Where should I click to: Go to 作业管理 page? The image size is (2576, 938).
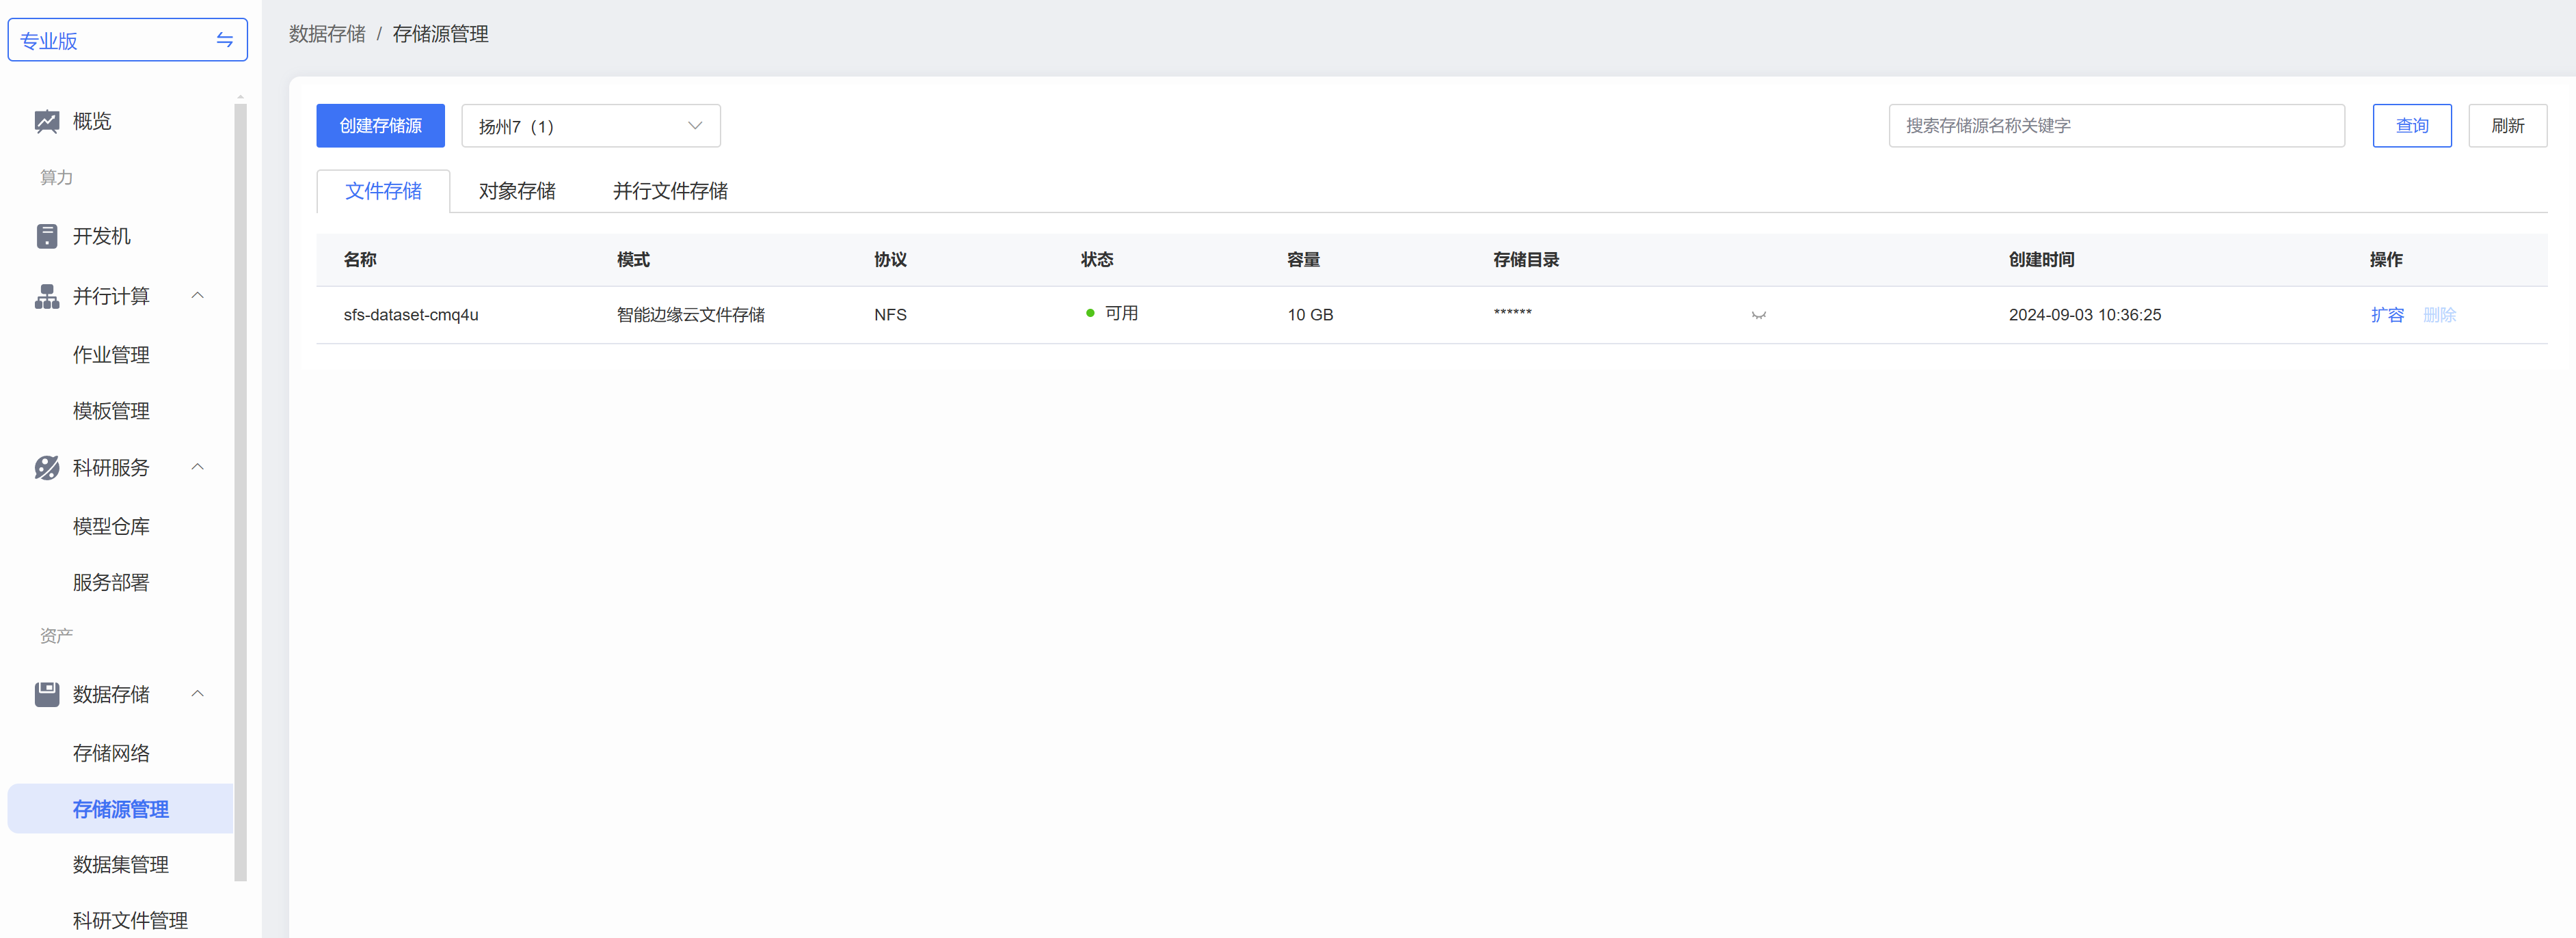[111, 356]
